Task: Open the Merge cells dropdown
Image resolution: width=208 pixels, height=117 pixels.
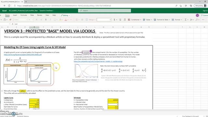Action: (x=90, y=19)
